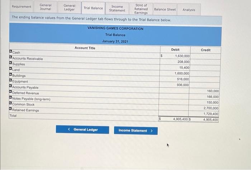Image resolution: width=251 pixels, height=170 pixels.
Task: Switch to the Balance Sheet tab
Action: click(165, 9)
